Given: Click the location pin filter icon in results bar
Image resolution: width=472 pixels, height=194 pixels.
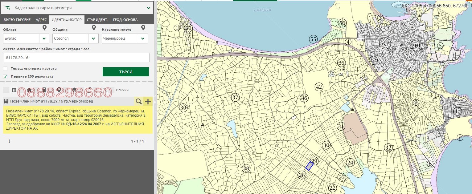Looking at the screenshot, I should click(59, 90).
